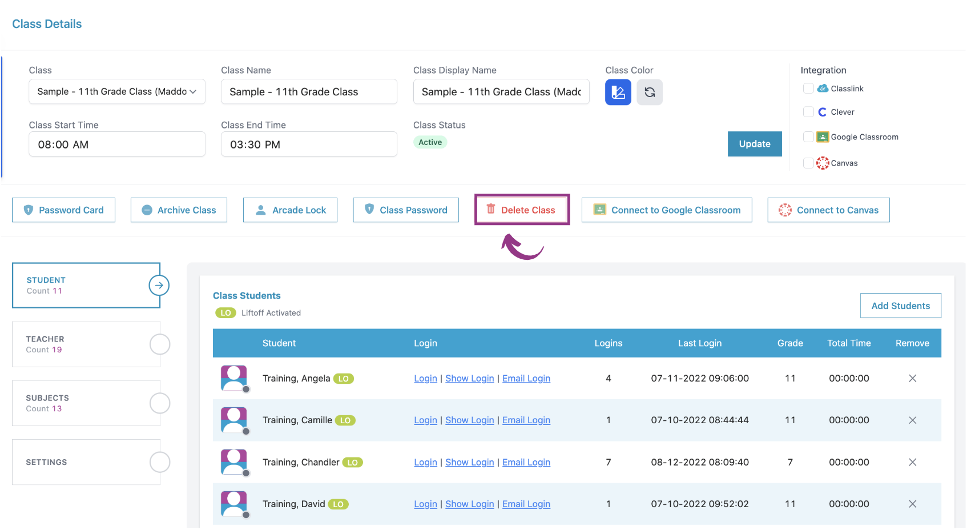The image size is (967, 530).
Task: Click Login link for Chandler Training
Action: [425, 463]
